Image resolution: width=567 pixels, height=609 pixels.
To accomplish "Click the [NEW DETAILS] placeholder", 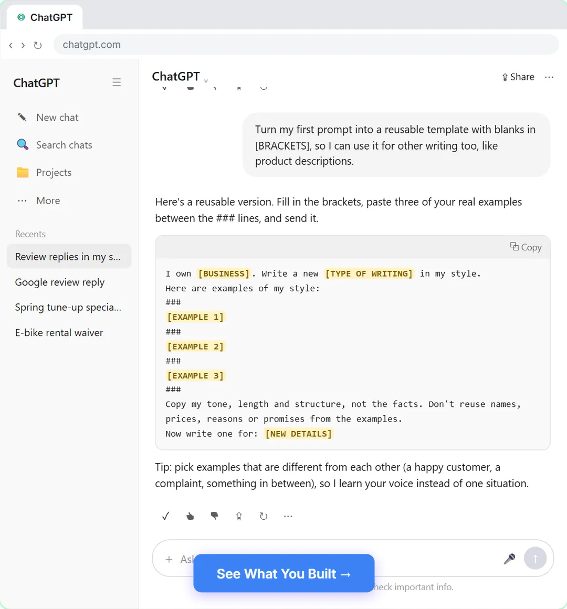I will [x=298, y=434].
